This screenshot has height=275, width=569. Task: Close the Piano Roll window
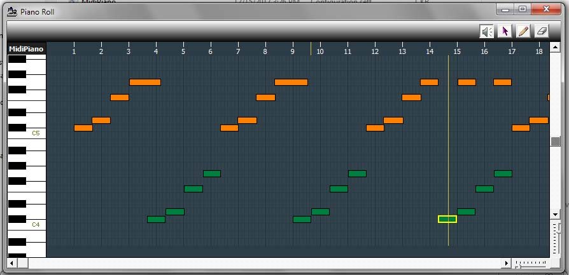click(545, 10)
